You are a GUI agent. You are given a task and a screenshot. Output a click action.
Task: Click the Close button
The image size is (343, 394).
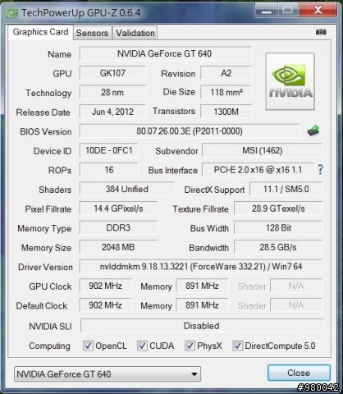[x=299, y=373]
